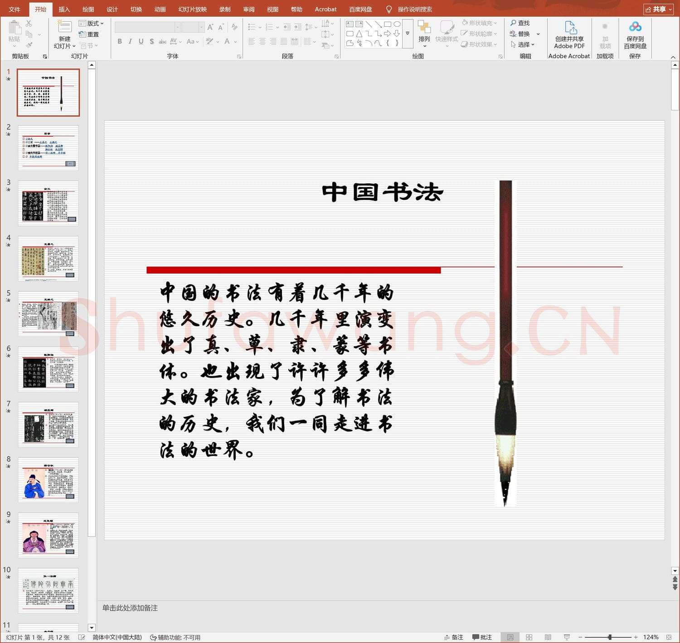The height and width of the screenshot is (643, 680).
Task: Toggle Notes (备注) pane in status bar
Action: tap(453, 637)
